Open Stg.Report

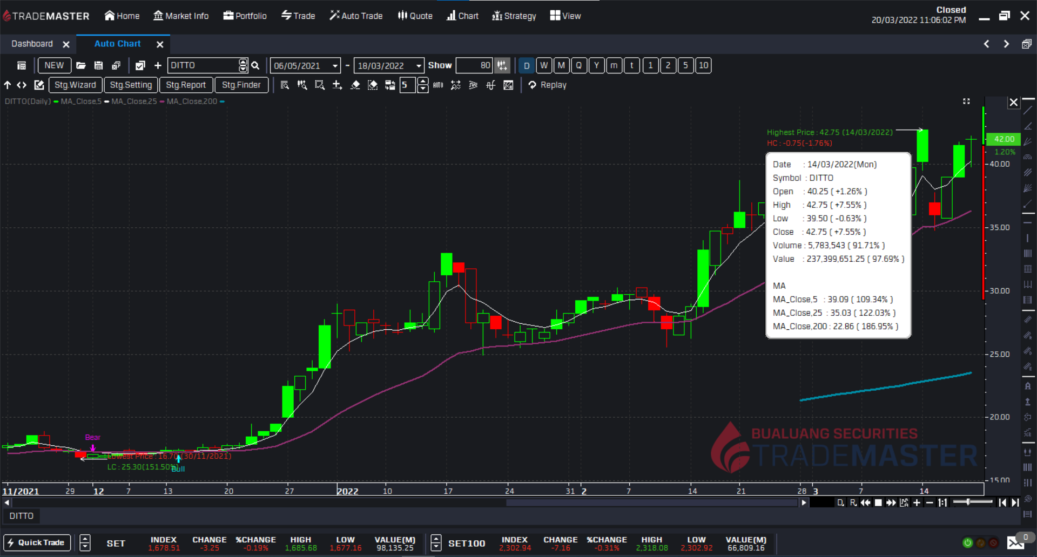tap(186, 85)
